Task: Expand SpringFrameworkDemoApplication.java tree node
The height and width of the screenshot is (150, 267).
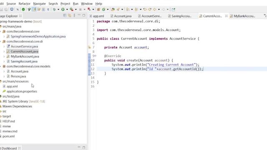Action: [x=4, y=36]
